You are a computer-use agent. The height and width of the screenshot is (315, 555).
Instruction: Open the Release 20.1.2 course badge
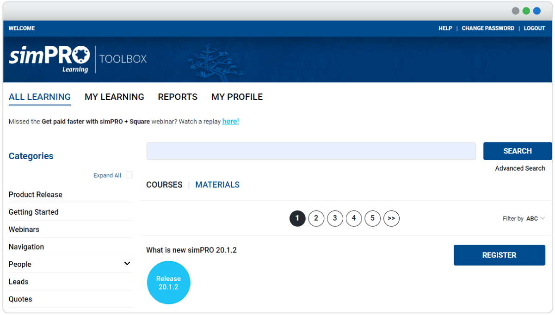[169, 283]
